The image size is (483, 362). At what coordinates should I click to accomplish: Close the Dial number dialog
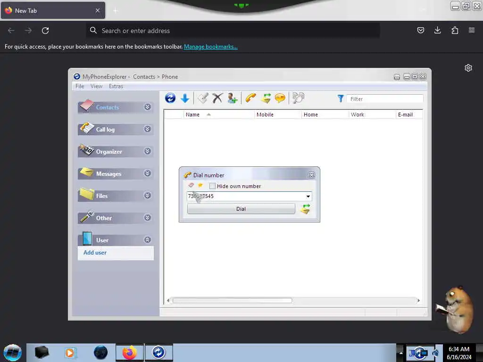click(x=311, y=175)
